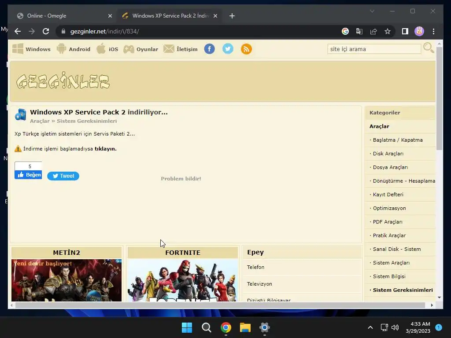Viewport: 451px width, 338px height.
Task: Click the RSS feed orange icon
Action: [x=246, y=49]
